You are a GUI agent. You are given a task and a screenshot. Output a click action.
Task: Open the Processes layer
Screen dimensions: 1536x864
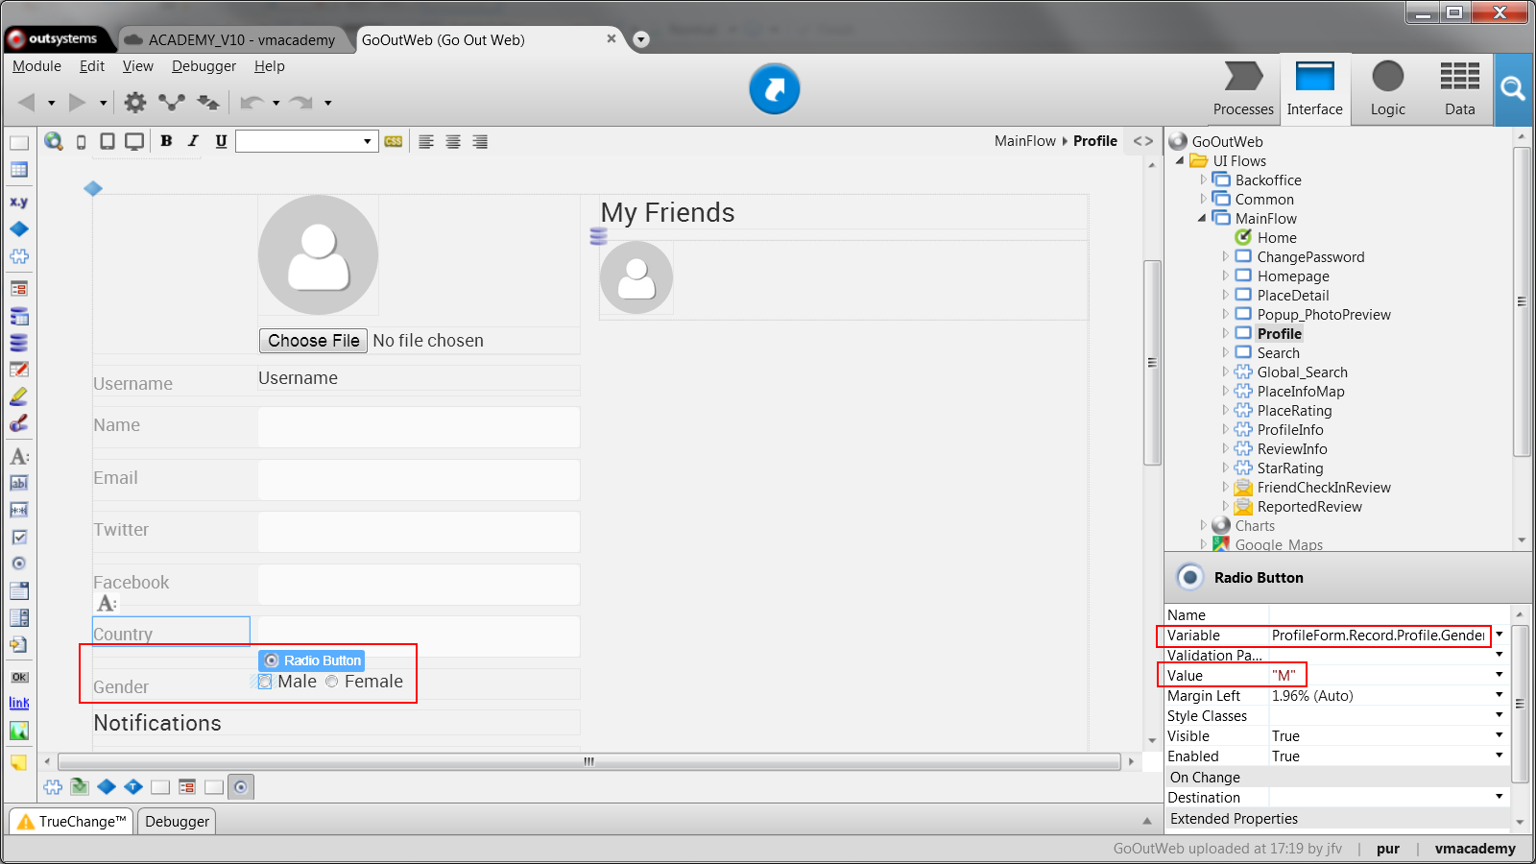[x=1242, y=88]
